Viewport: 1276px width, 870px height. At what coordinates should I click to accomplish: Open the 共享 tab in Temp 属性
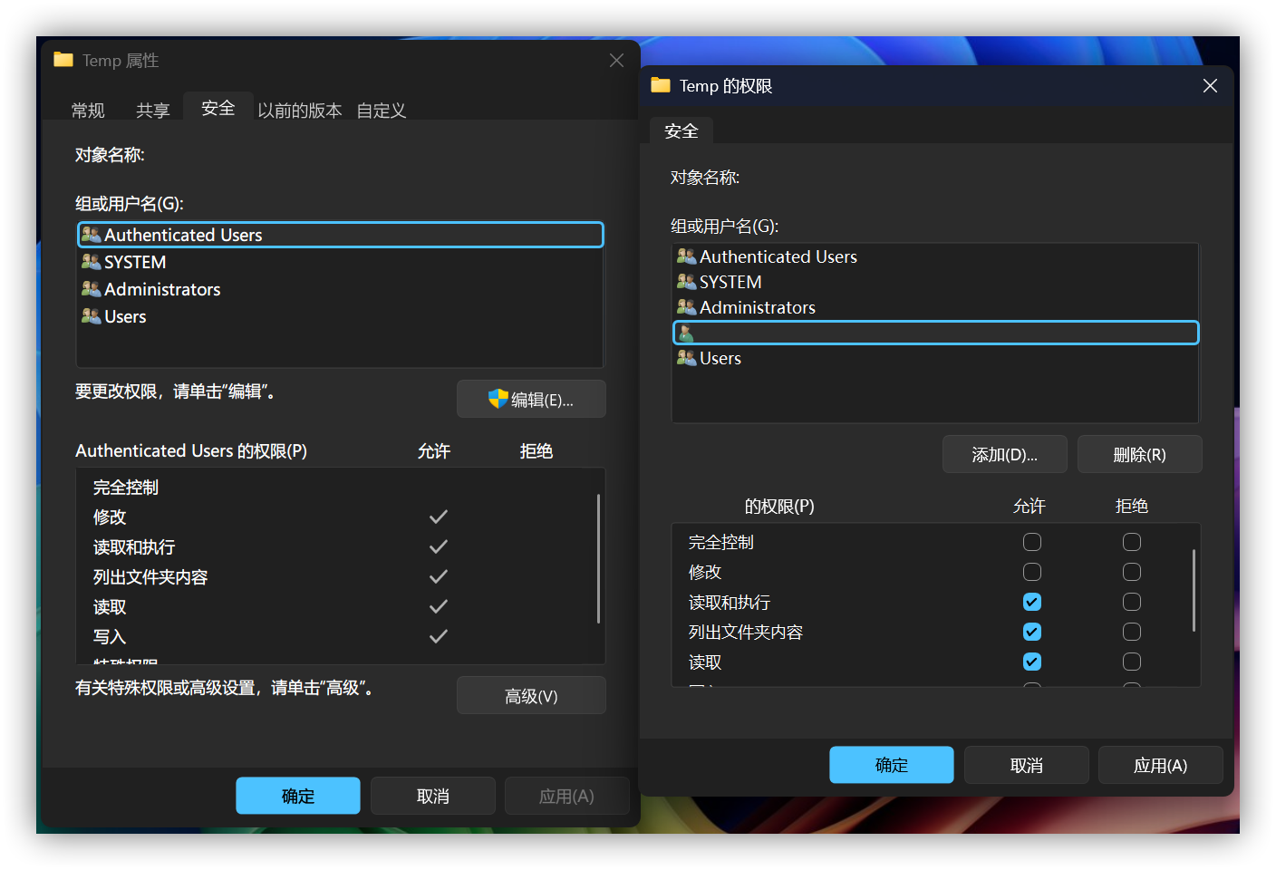pos(153,110)
